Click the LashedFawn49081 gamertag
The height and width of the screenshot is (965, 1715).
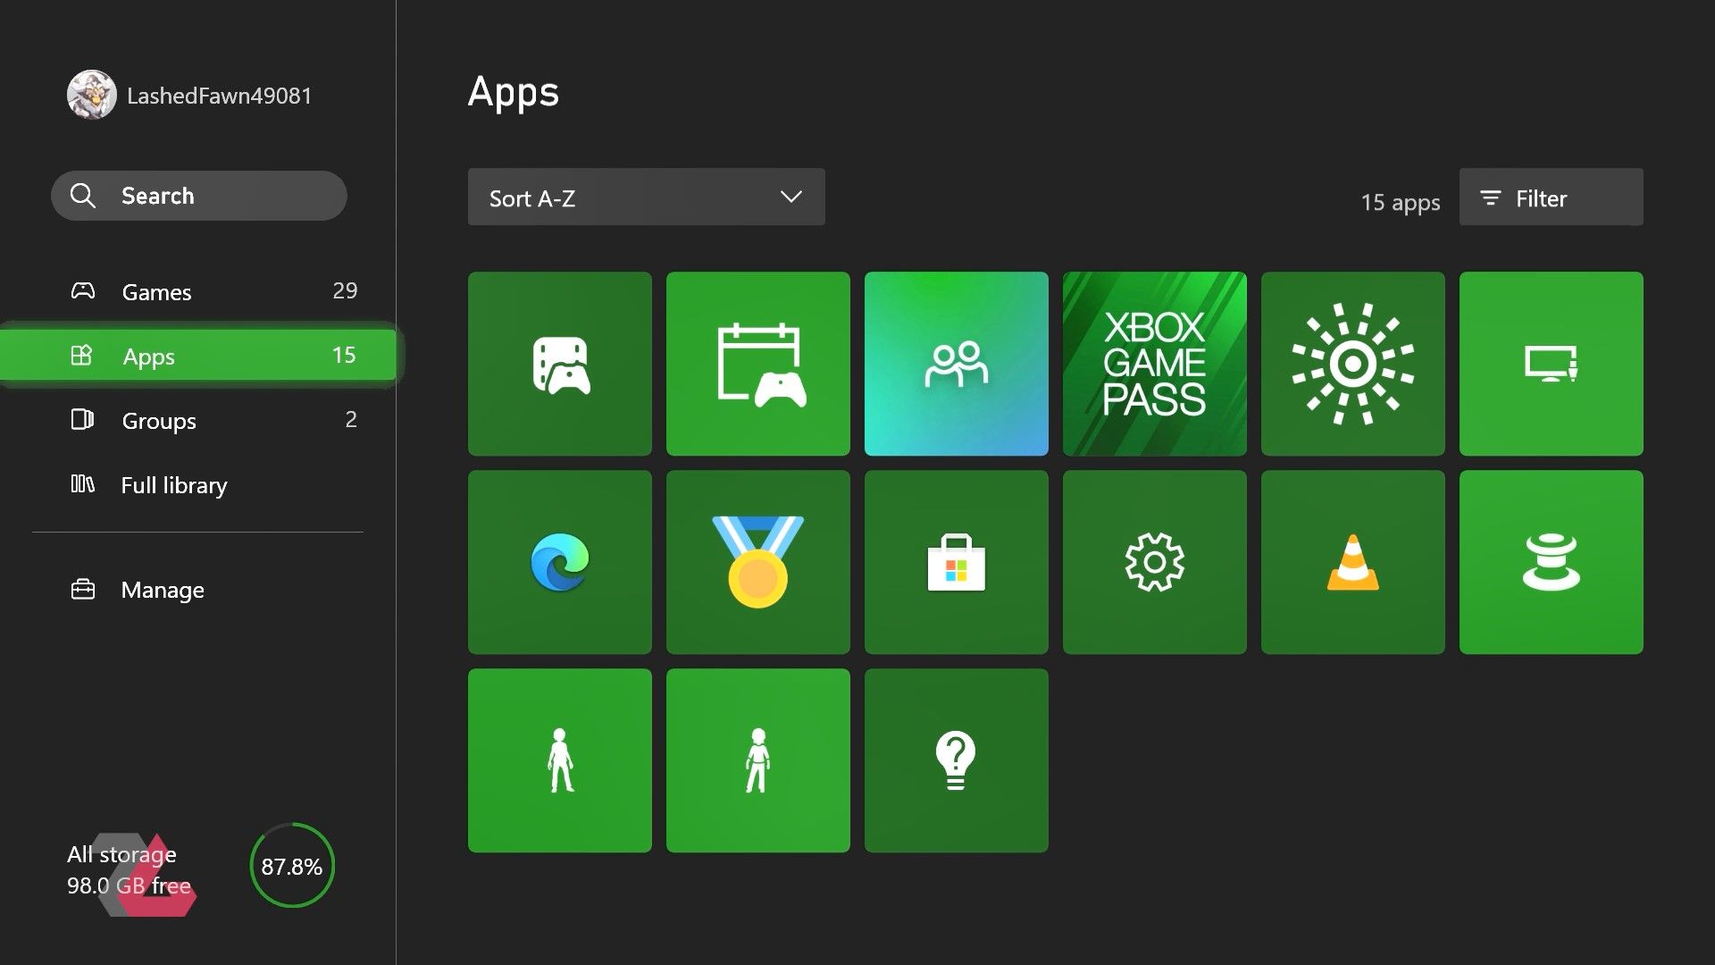point(220,96)
